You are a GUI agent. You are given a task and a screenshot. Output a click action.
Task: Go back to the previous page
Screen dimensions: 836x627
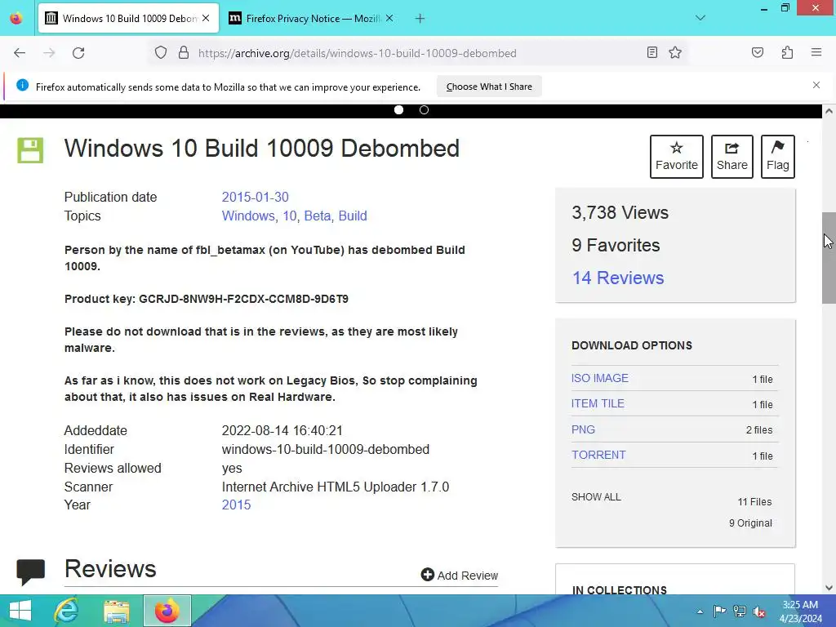coord(20,53)
